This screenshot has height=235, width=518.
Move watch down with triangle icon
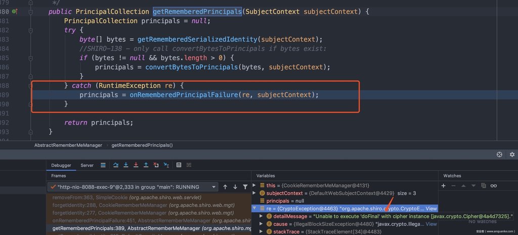[473, 186]
